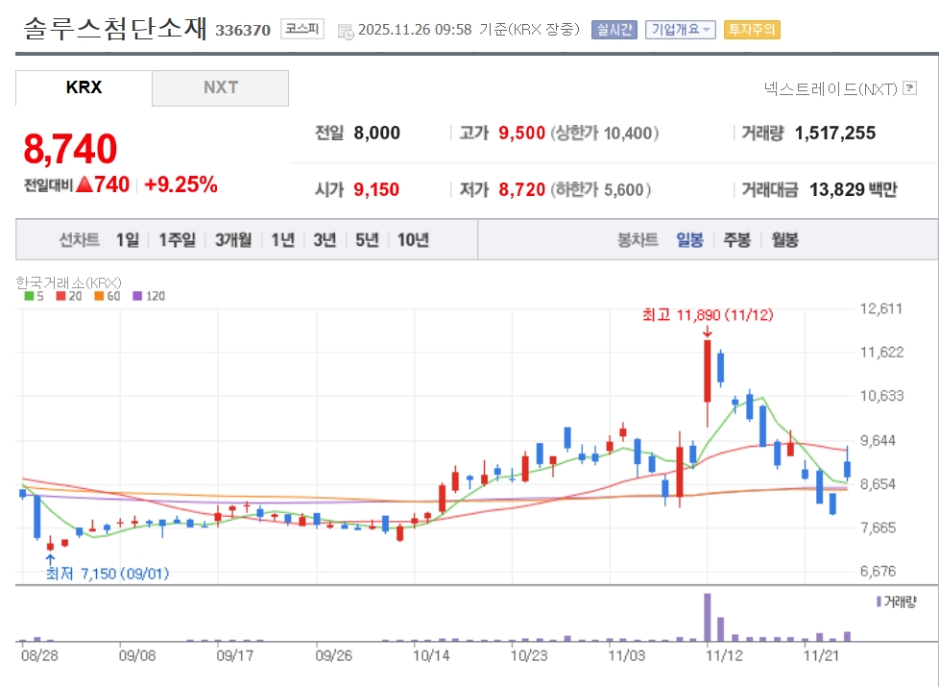Image resolution: width=939 pixels, height=687 pixels.
Task: Select the 1일 line chart period
Action: click(128, 240)
